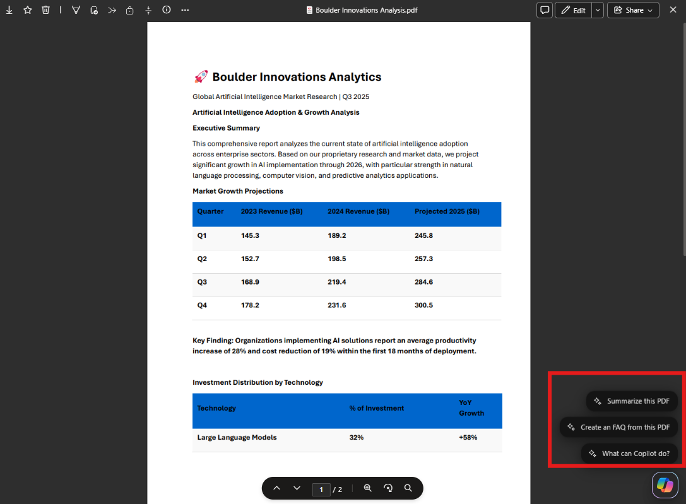686x504 pixels.
Task: Expand the dropdown arrow next to Edit
Action: click(x=598, y=10)
